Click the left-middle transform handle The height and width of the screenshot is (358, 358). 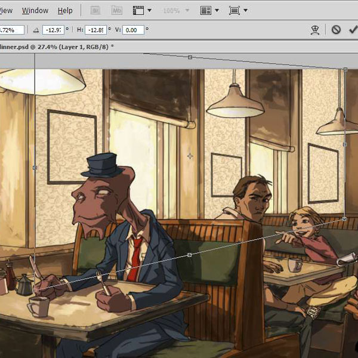(35, 168)
